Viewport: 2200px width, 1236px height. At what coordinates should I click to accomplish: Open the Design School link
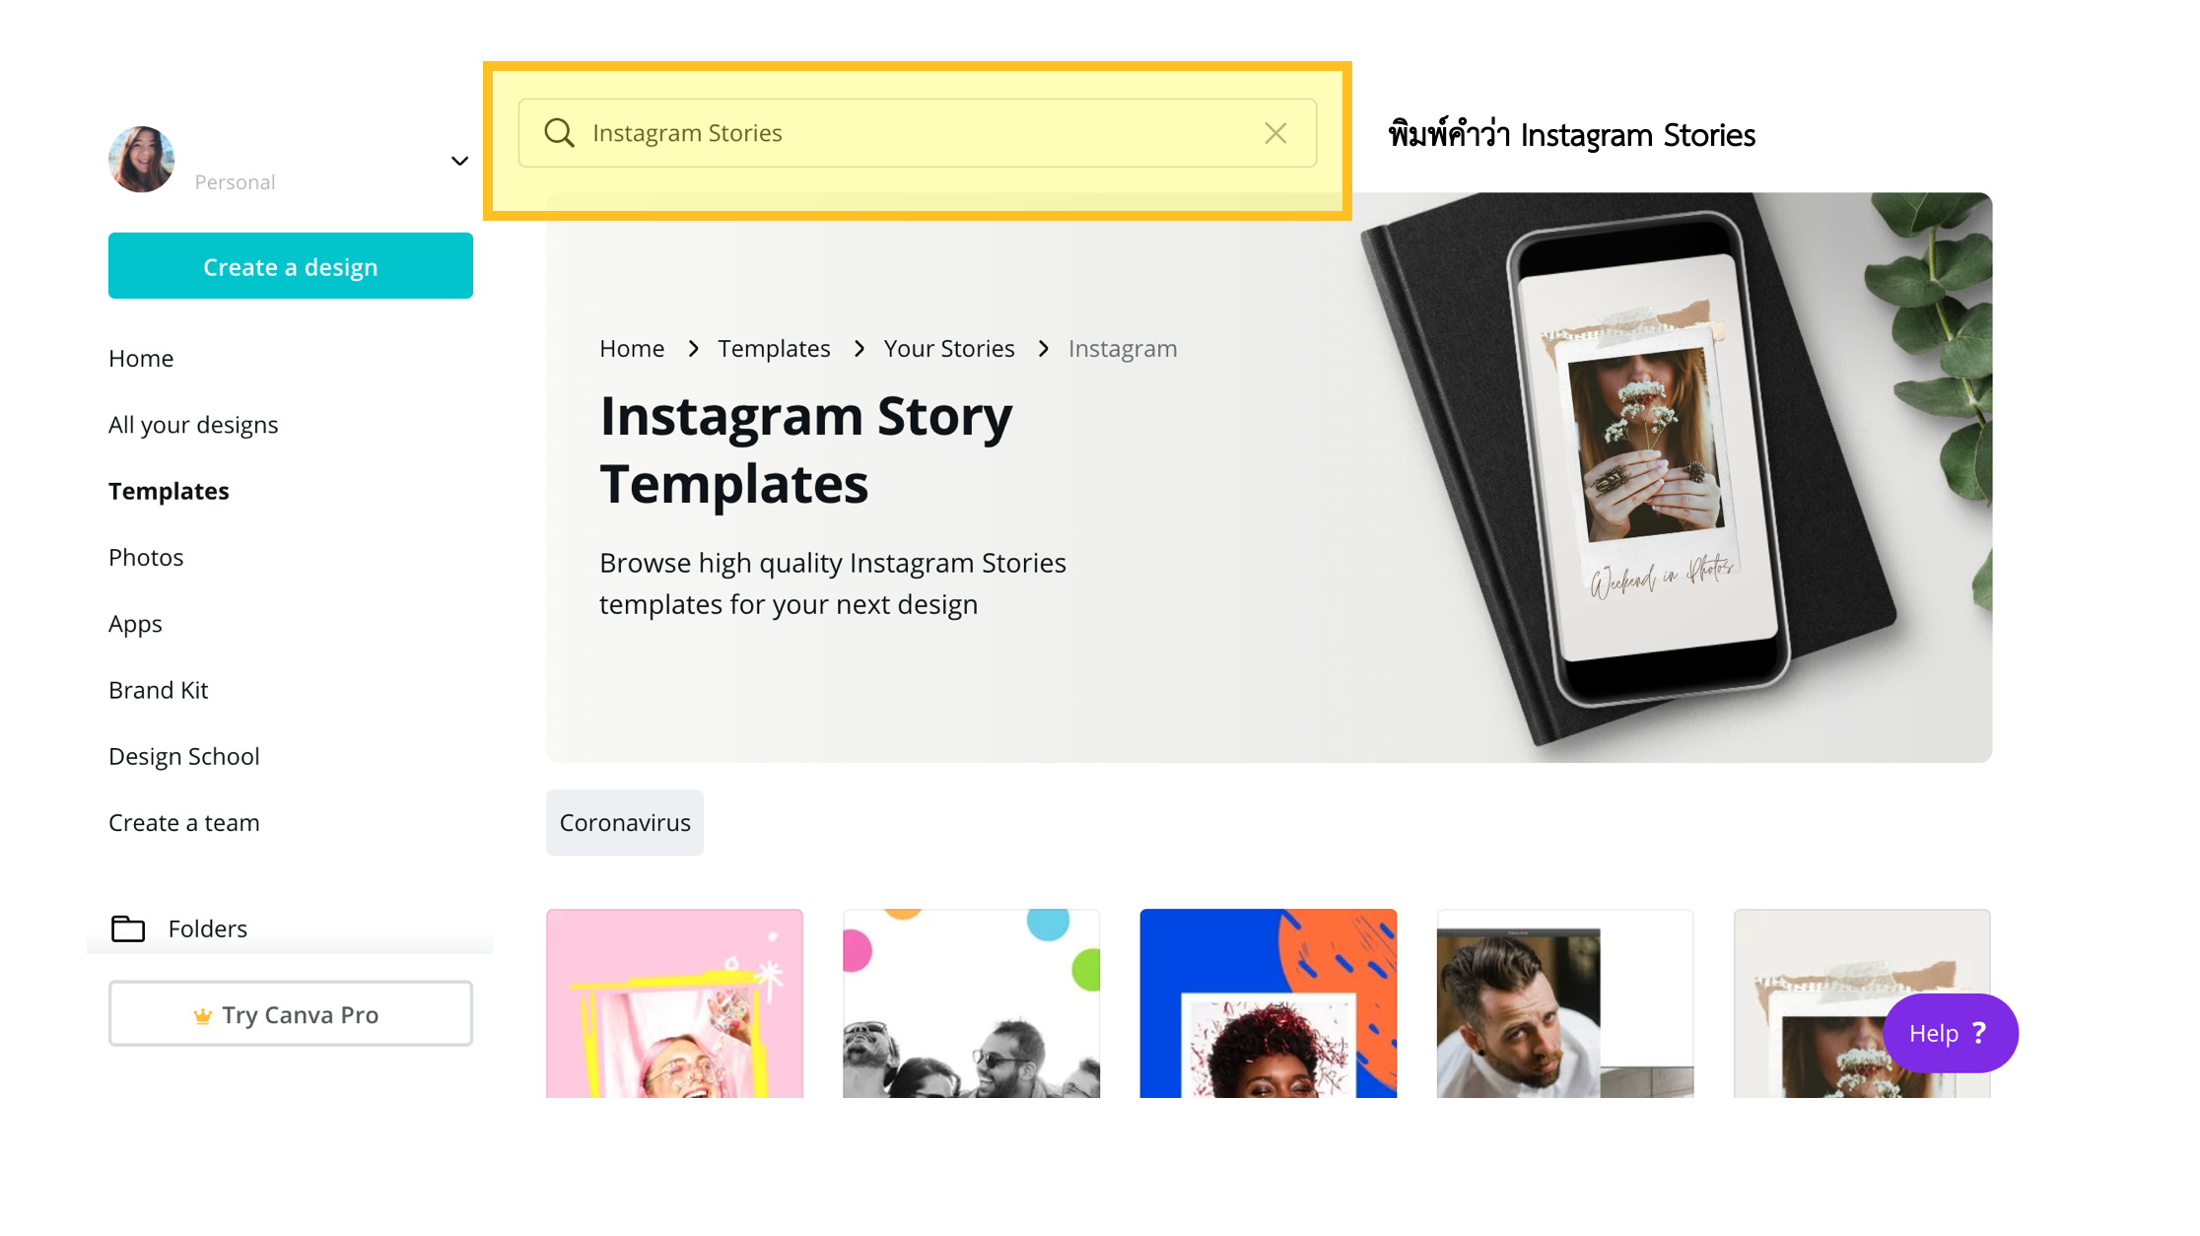click(x=184, y=756)
